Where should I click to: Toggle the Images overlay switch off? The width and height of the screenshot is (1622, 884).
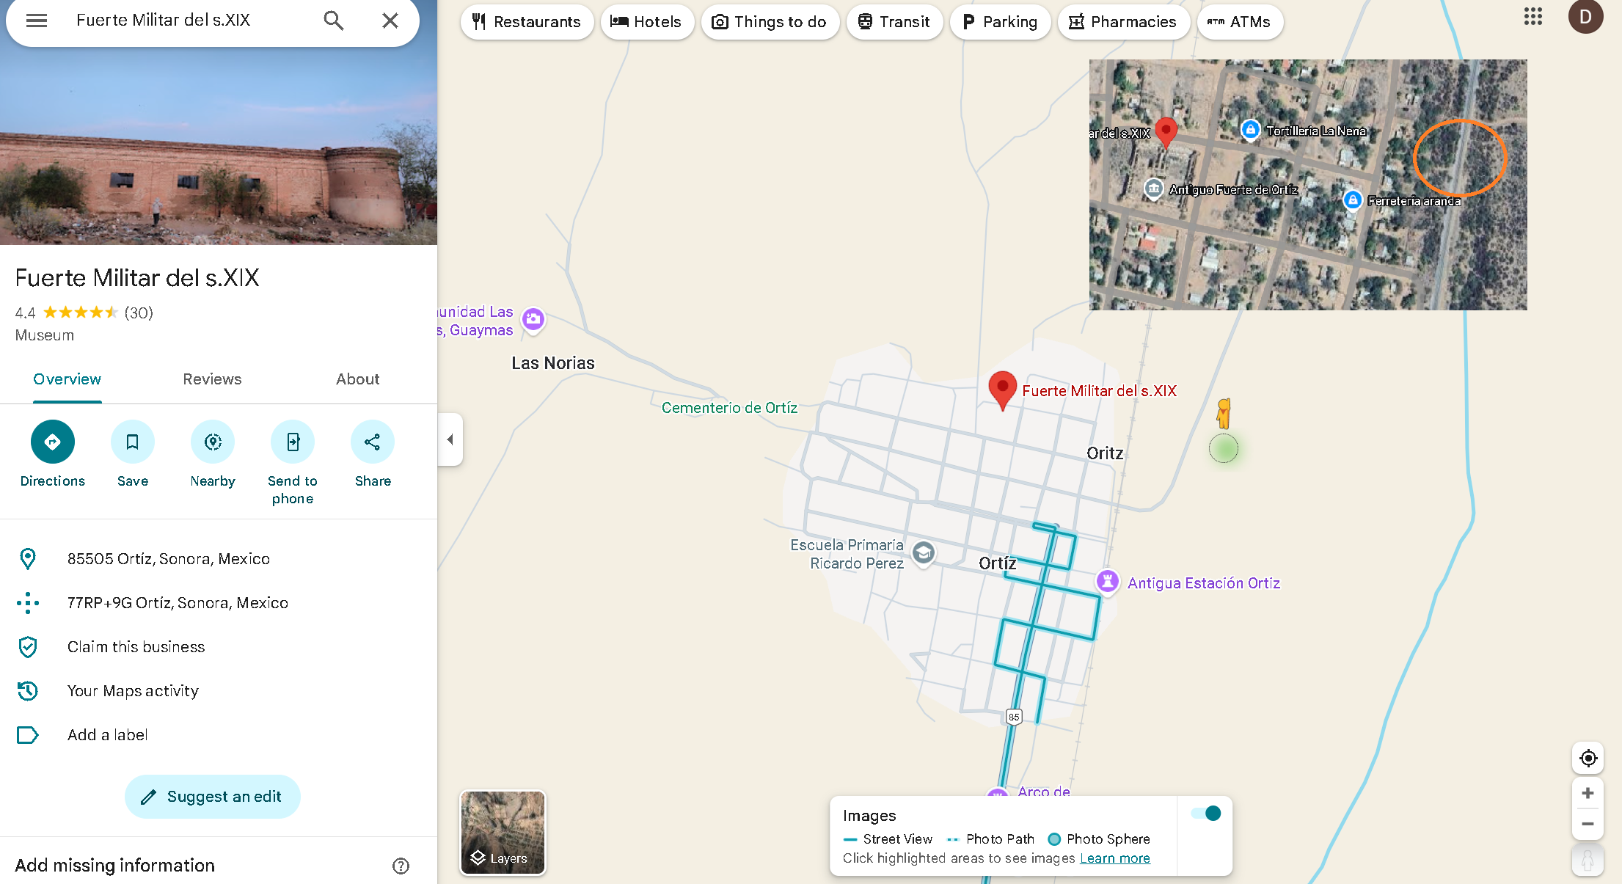[1205, 813]
